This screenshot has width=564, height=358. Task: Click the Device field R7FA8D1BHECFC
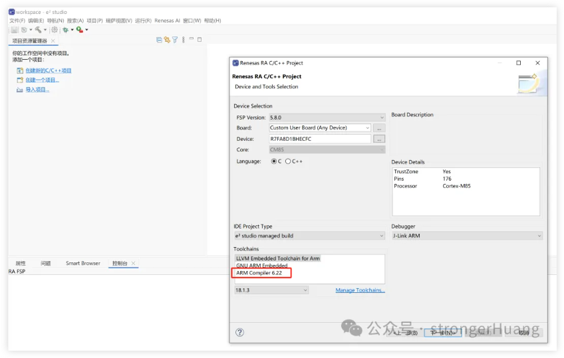320,139
